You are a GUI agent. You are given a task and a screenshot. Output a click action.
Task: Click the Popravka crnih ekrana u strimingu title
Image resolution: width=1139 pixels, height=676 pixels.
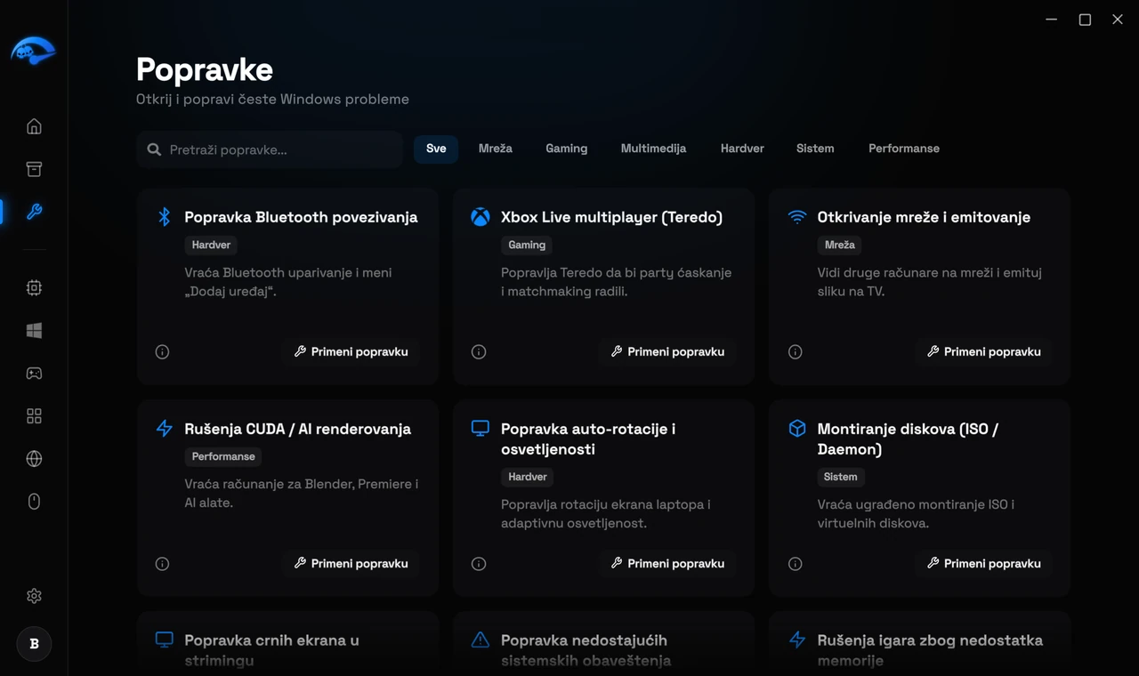coord(271,650)
